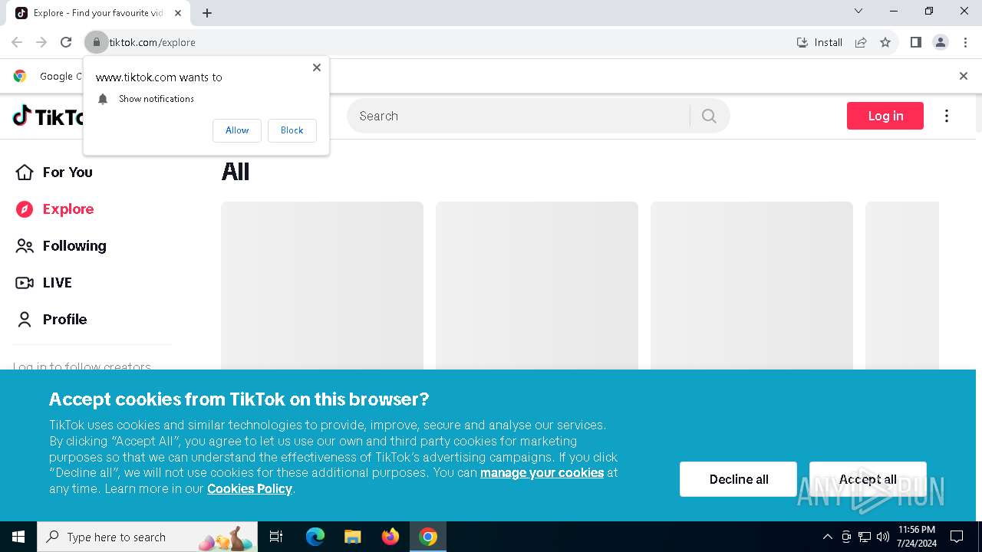The height and width of the screenshot is (552, 982).
Task: Decline all cookies
Action: [x=738, y=479]
